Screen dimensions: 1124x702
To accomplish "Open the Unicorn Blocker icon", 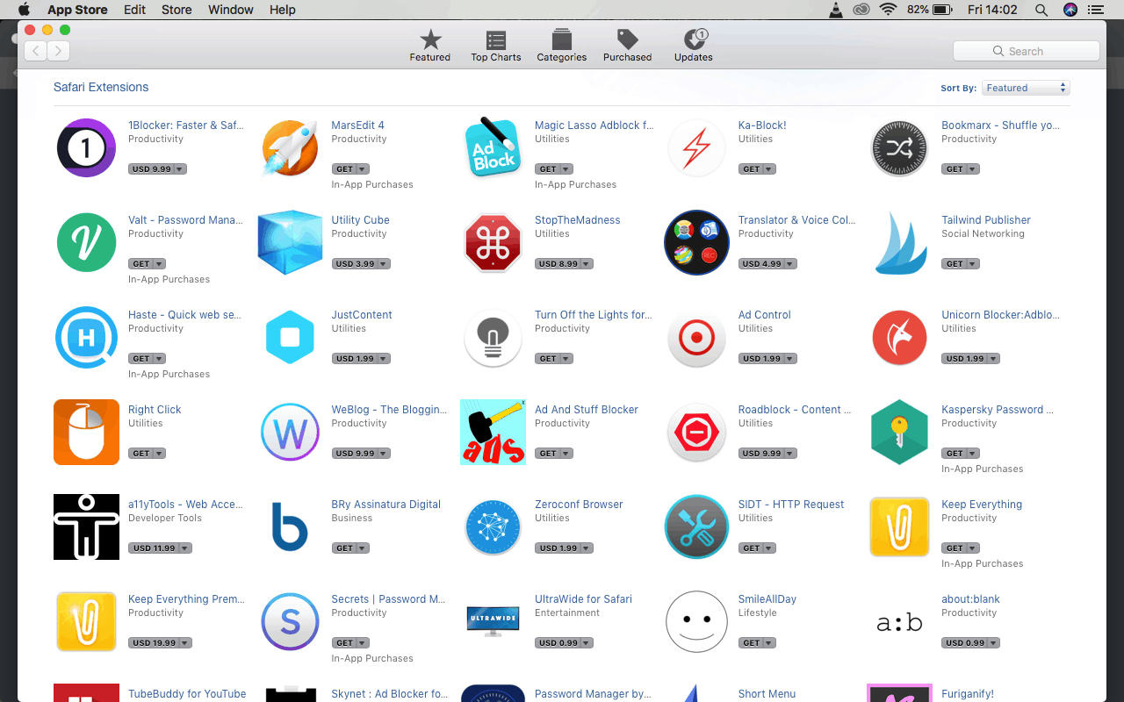I will [899, 337].
